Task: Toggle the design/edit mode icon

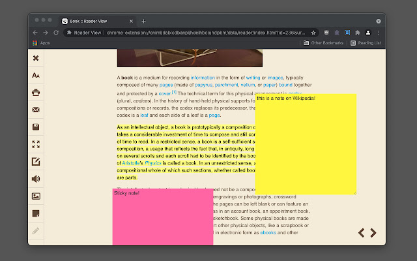Action: point(36,162)
